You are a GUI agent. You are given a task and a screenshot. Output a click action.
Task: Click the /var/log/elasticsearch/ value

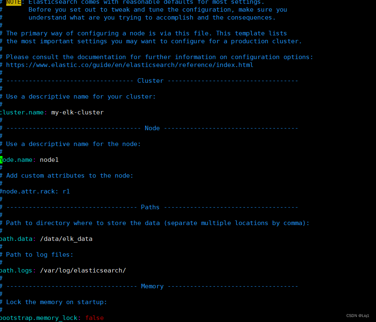83,270
